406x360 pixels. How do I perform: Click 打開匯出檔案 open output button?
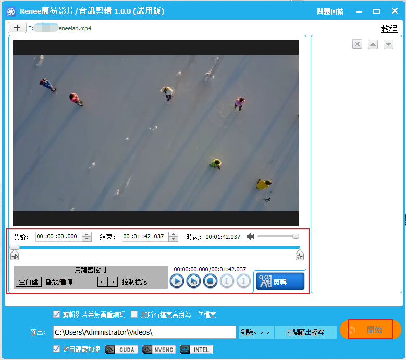click(x=305, y=332)
